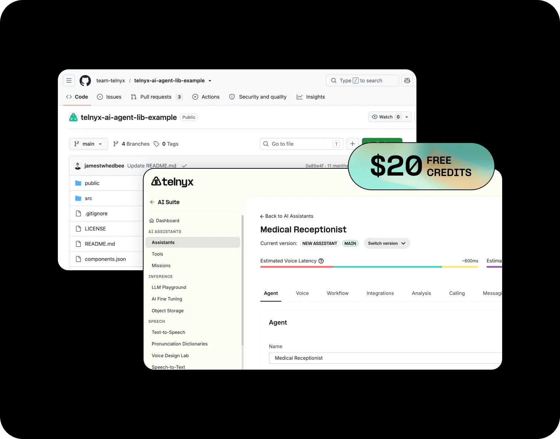Switch to the Analysis tab
The image size is (560, 439).
click(421, 293)
